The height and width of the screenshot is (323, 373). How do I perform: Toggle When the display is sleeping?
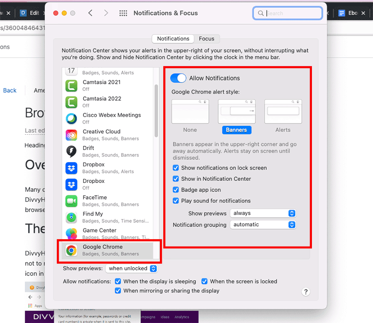click(x=118, y=282)
